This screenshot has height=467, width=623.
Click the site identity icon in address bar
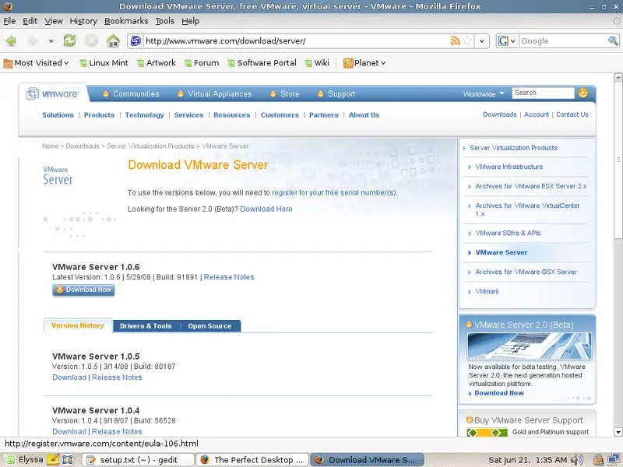coord(136,41)
